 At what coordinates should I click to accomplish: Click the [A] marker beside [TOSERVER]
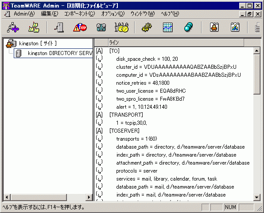point(99,131)
